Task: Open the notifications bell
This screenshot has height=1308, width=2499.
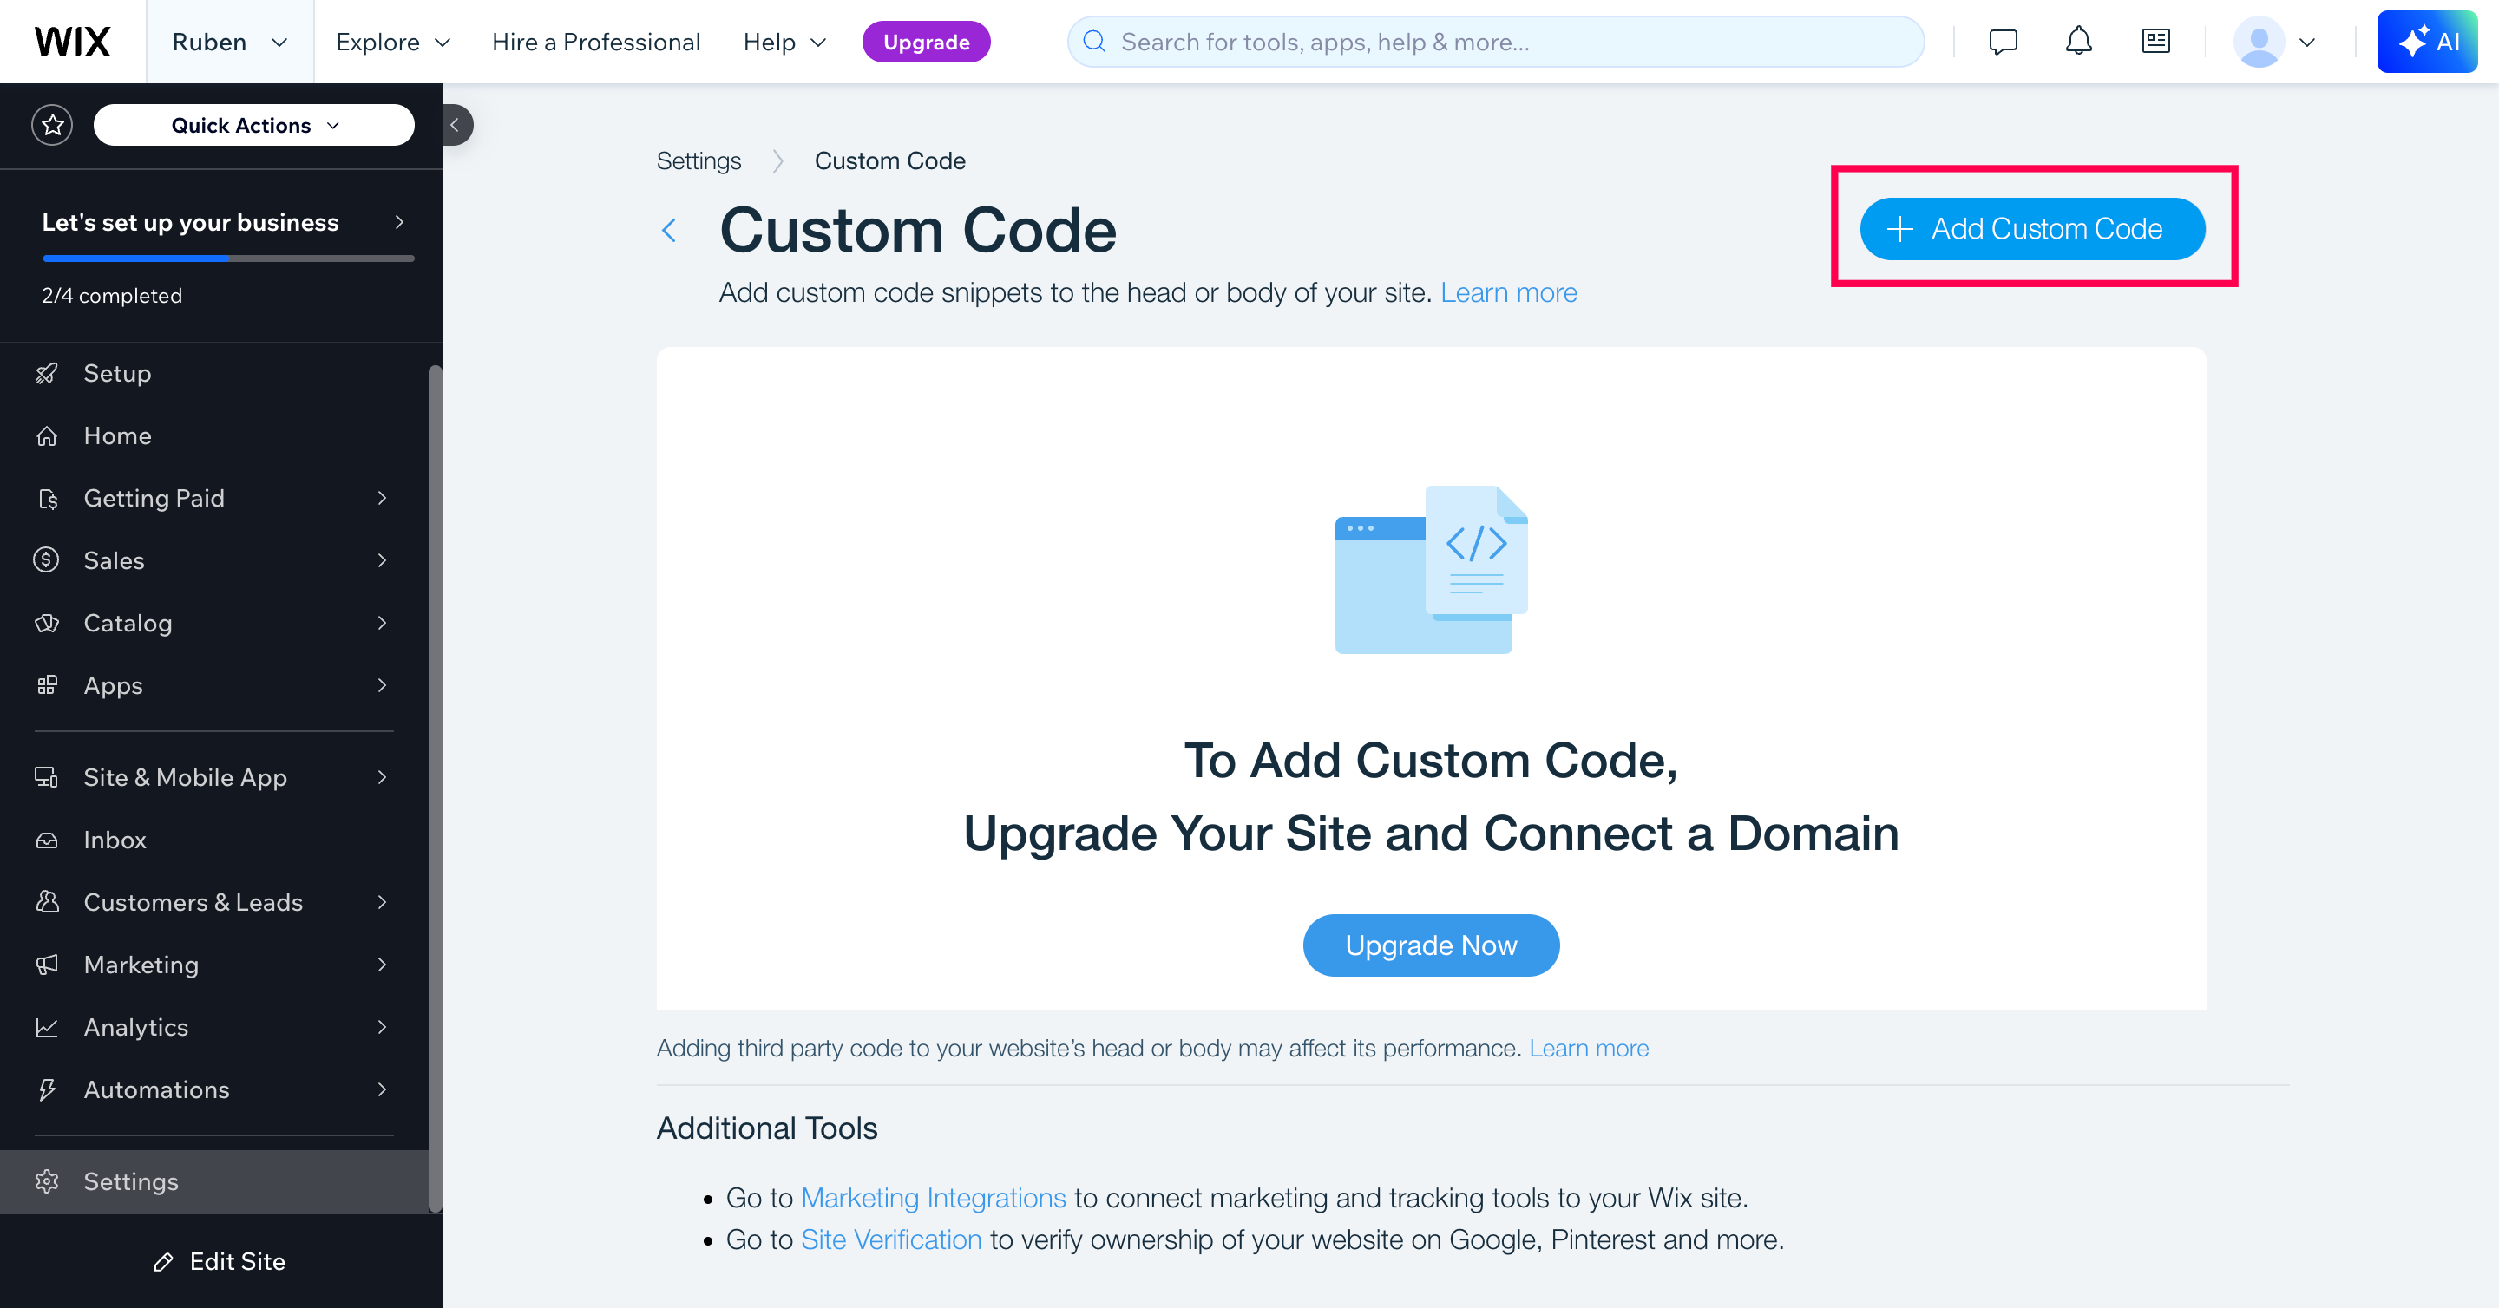Action: 2078,42
